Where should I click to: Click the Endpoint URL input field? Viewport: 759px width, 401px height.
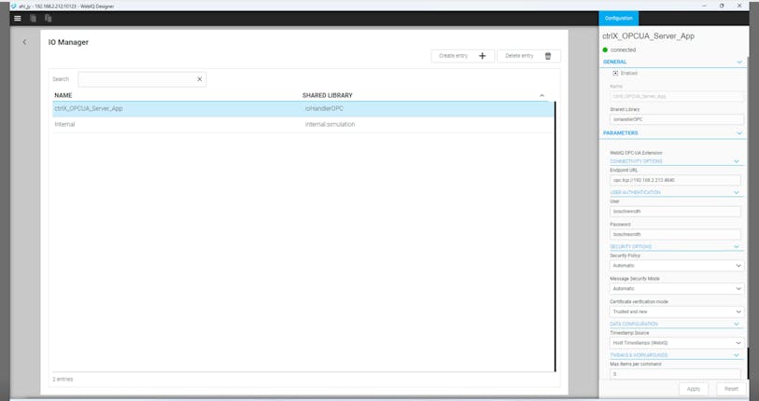click(676, 180)
